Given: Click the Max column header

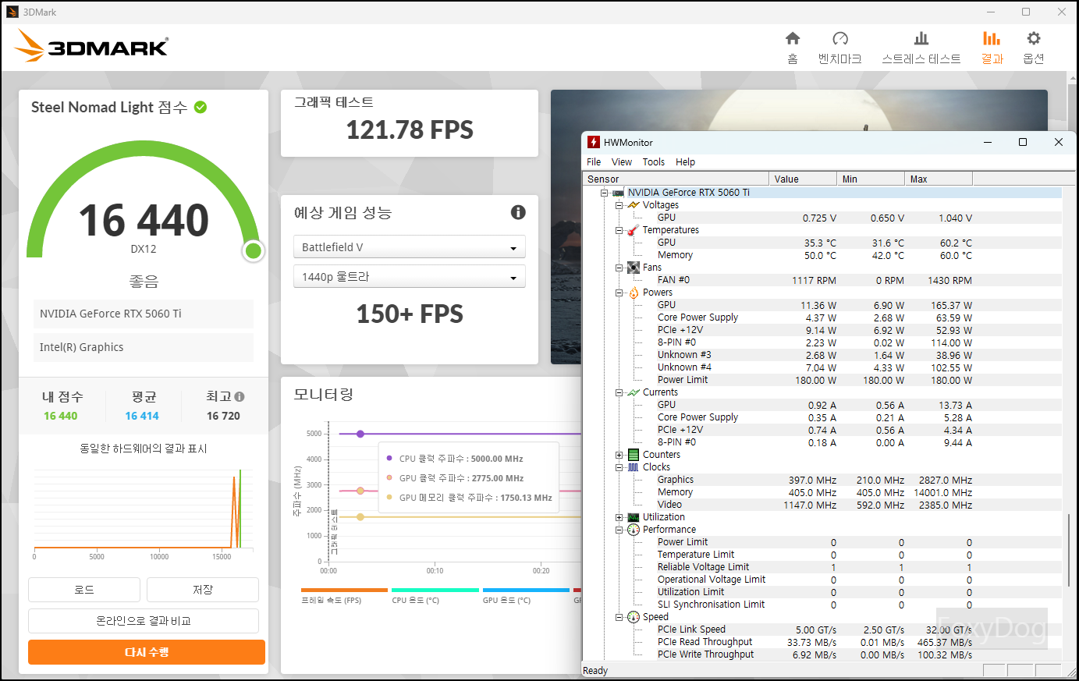Looking at the screenshot, I should click(938, 179).
